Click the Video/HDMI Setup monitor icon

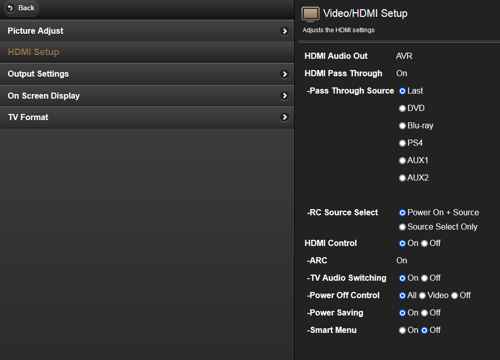click(x=311, y=14)
